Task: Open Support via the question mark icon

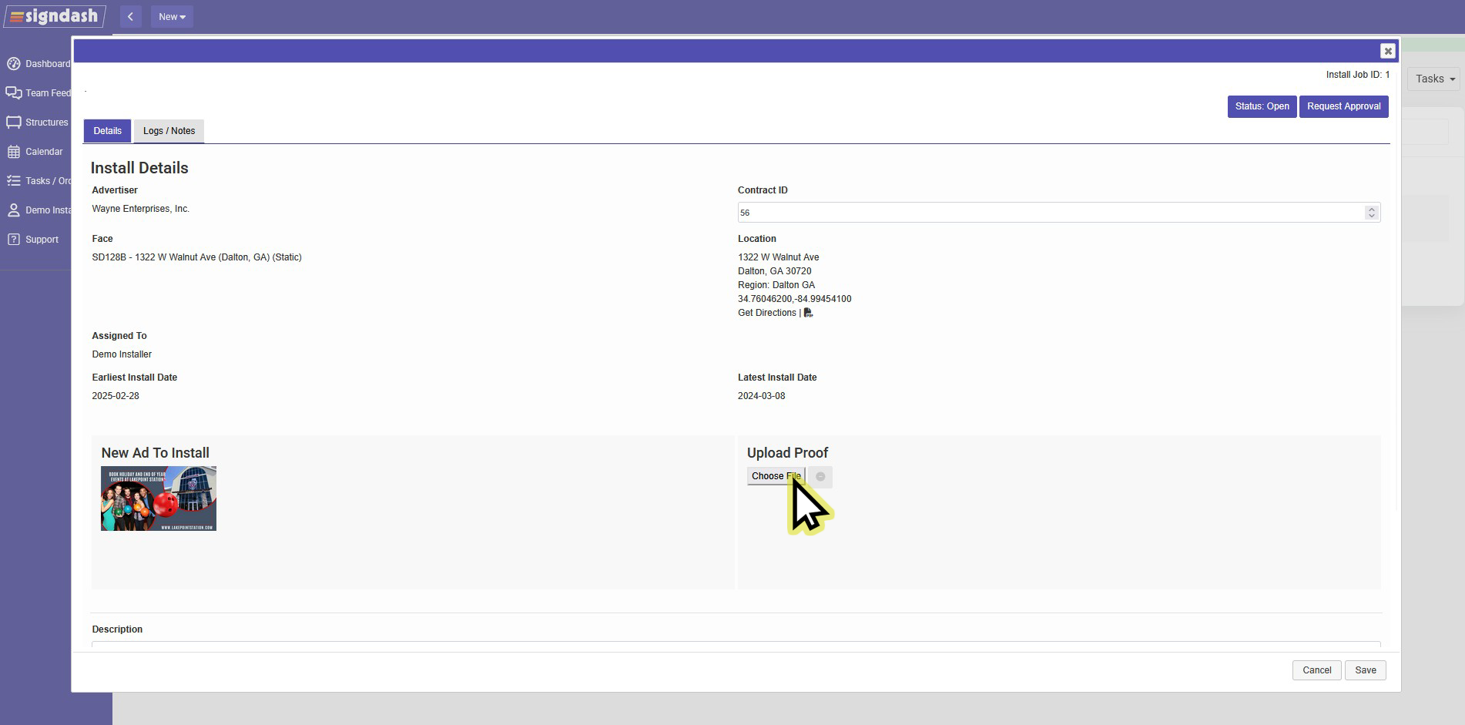Action: pos(14,240)
